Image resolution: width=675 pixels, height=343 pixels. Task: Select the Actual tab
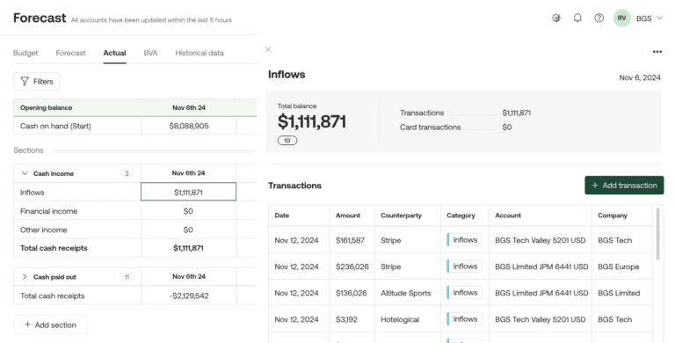coord(114,53)
